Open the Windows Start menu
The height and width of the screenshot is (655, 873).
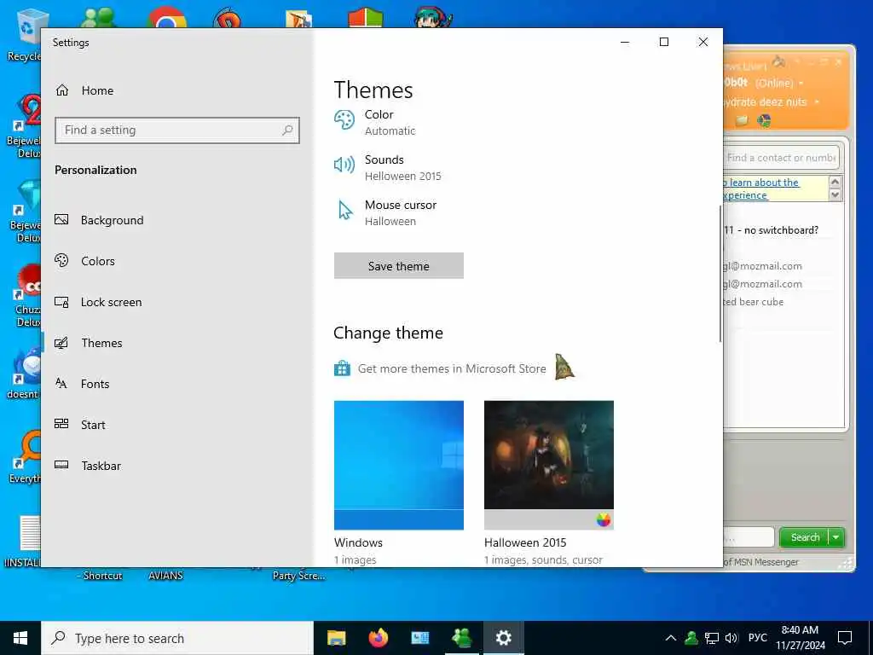click(x=20, y=638)
